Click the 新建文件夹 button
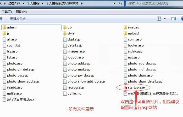The height and width of the screenshot is (117, 183). pyautogui.click(x=18, y=19)
